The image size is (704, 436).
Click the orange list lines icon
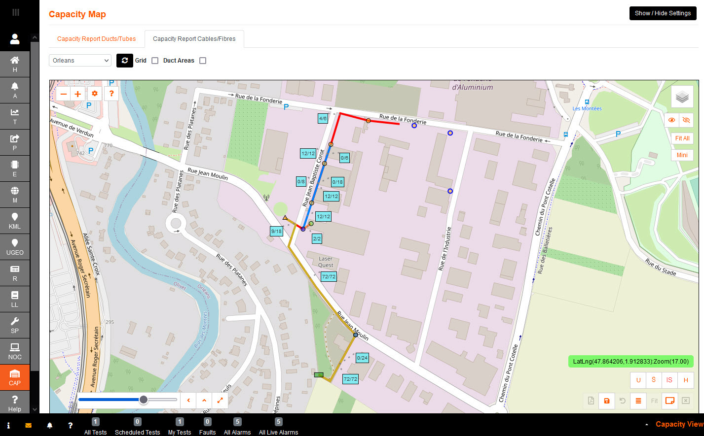click(x=638, y=401)
